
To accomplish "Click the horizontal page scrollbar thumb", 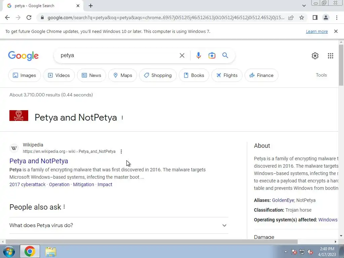I will coord(152,242).
